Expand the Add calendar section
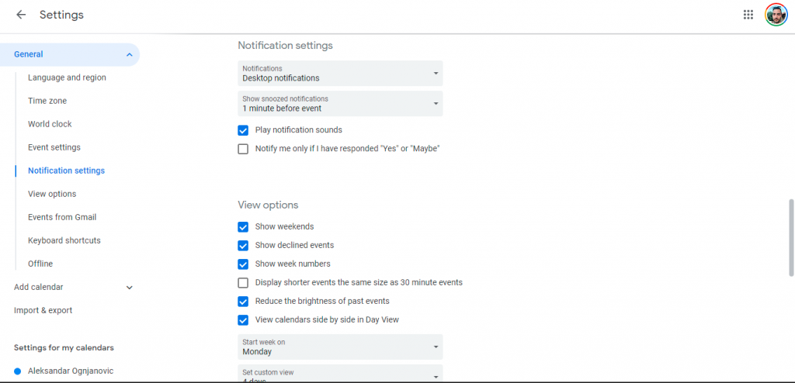Screen dimensions: 795x383 pyautogui.click(x=130, y=287)
